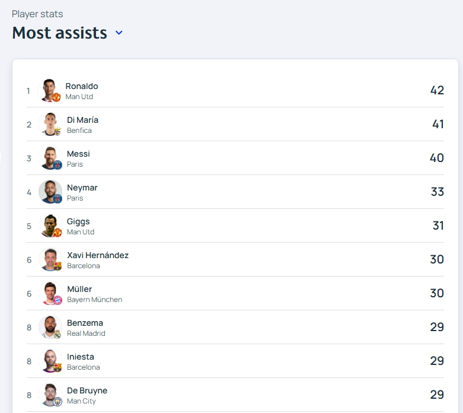
Task: Click Neymar's player avatar
Action: tap(50, 192)
